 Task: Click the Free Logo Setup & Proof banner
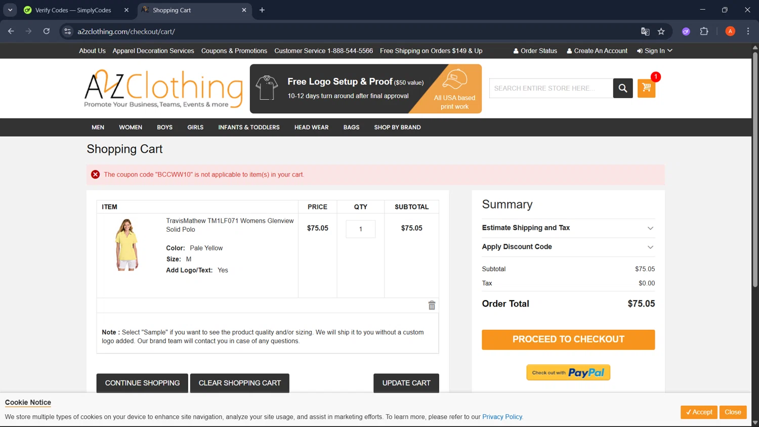(366, 89)
